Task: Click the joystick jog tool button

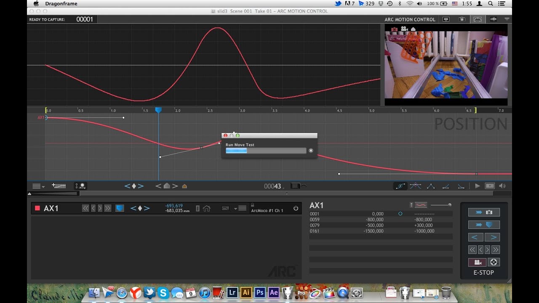Action: click(80, 186)
